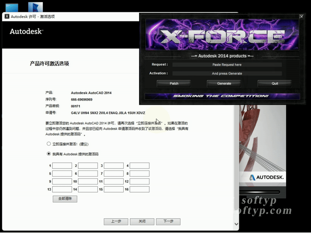
Task: Click activation code box number 13
Action: point(62,190)
